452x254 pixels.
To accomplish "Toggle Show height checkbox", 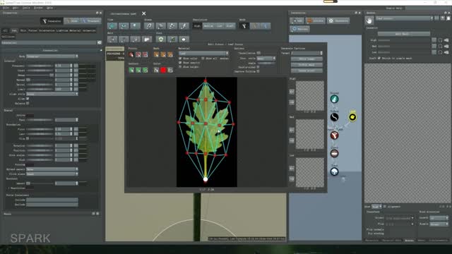I will click(x=180, y=67).
